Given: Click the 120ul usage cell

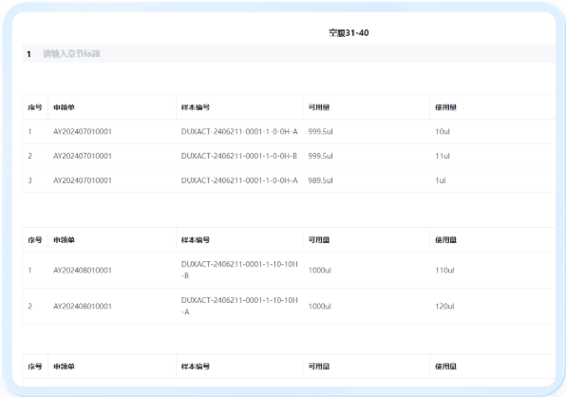Looking at the screenshot, I should coord(444,307).
